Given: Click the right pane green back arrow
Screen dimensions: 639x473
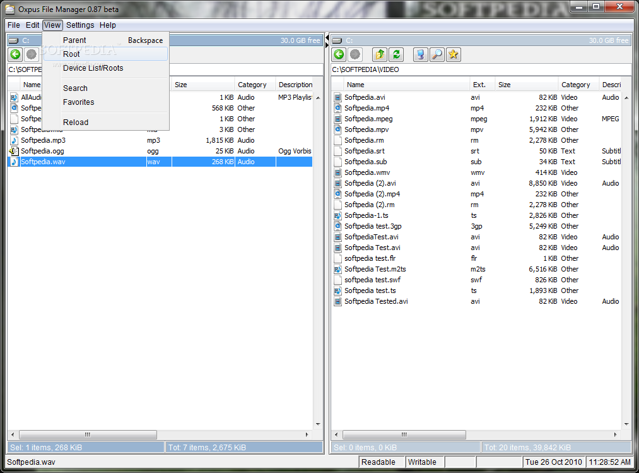Looking at the screenshot, I should pyautogui.click(x=339, y=54).
